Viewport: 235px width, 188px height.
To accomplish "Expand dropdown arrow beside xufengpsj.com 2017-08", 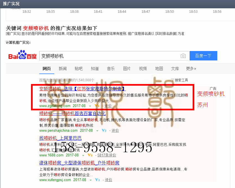I will [91, 180].
